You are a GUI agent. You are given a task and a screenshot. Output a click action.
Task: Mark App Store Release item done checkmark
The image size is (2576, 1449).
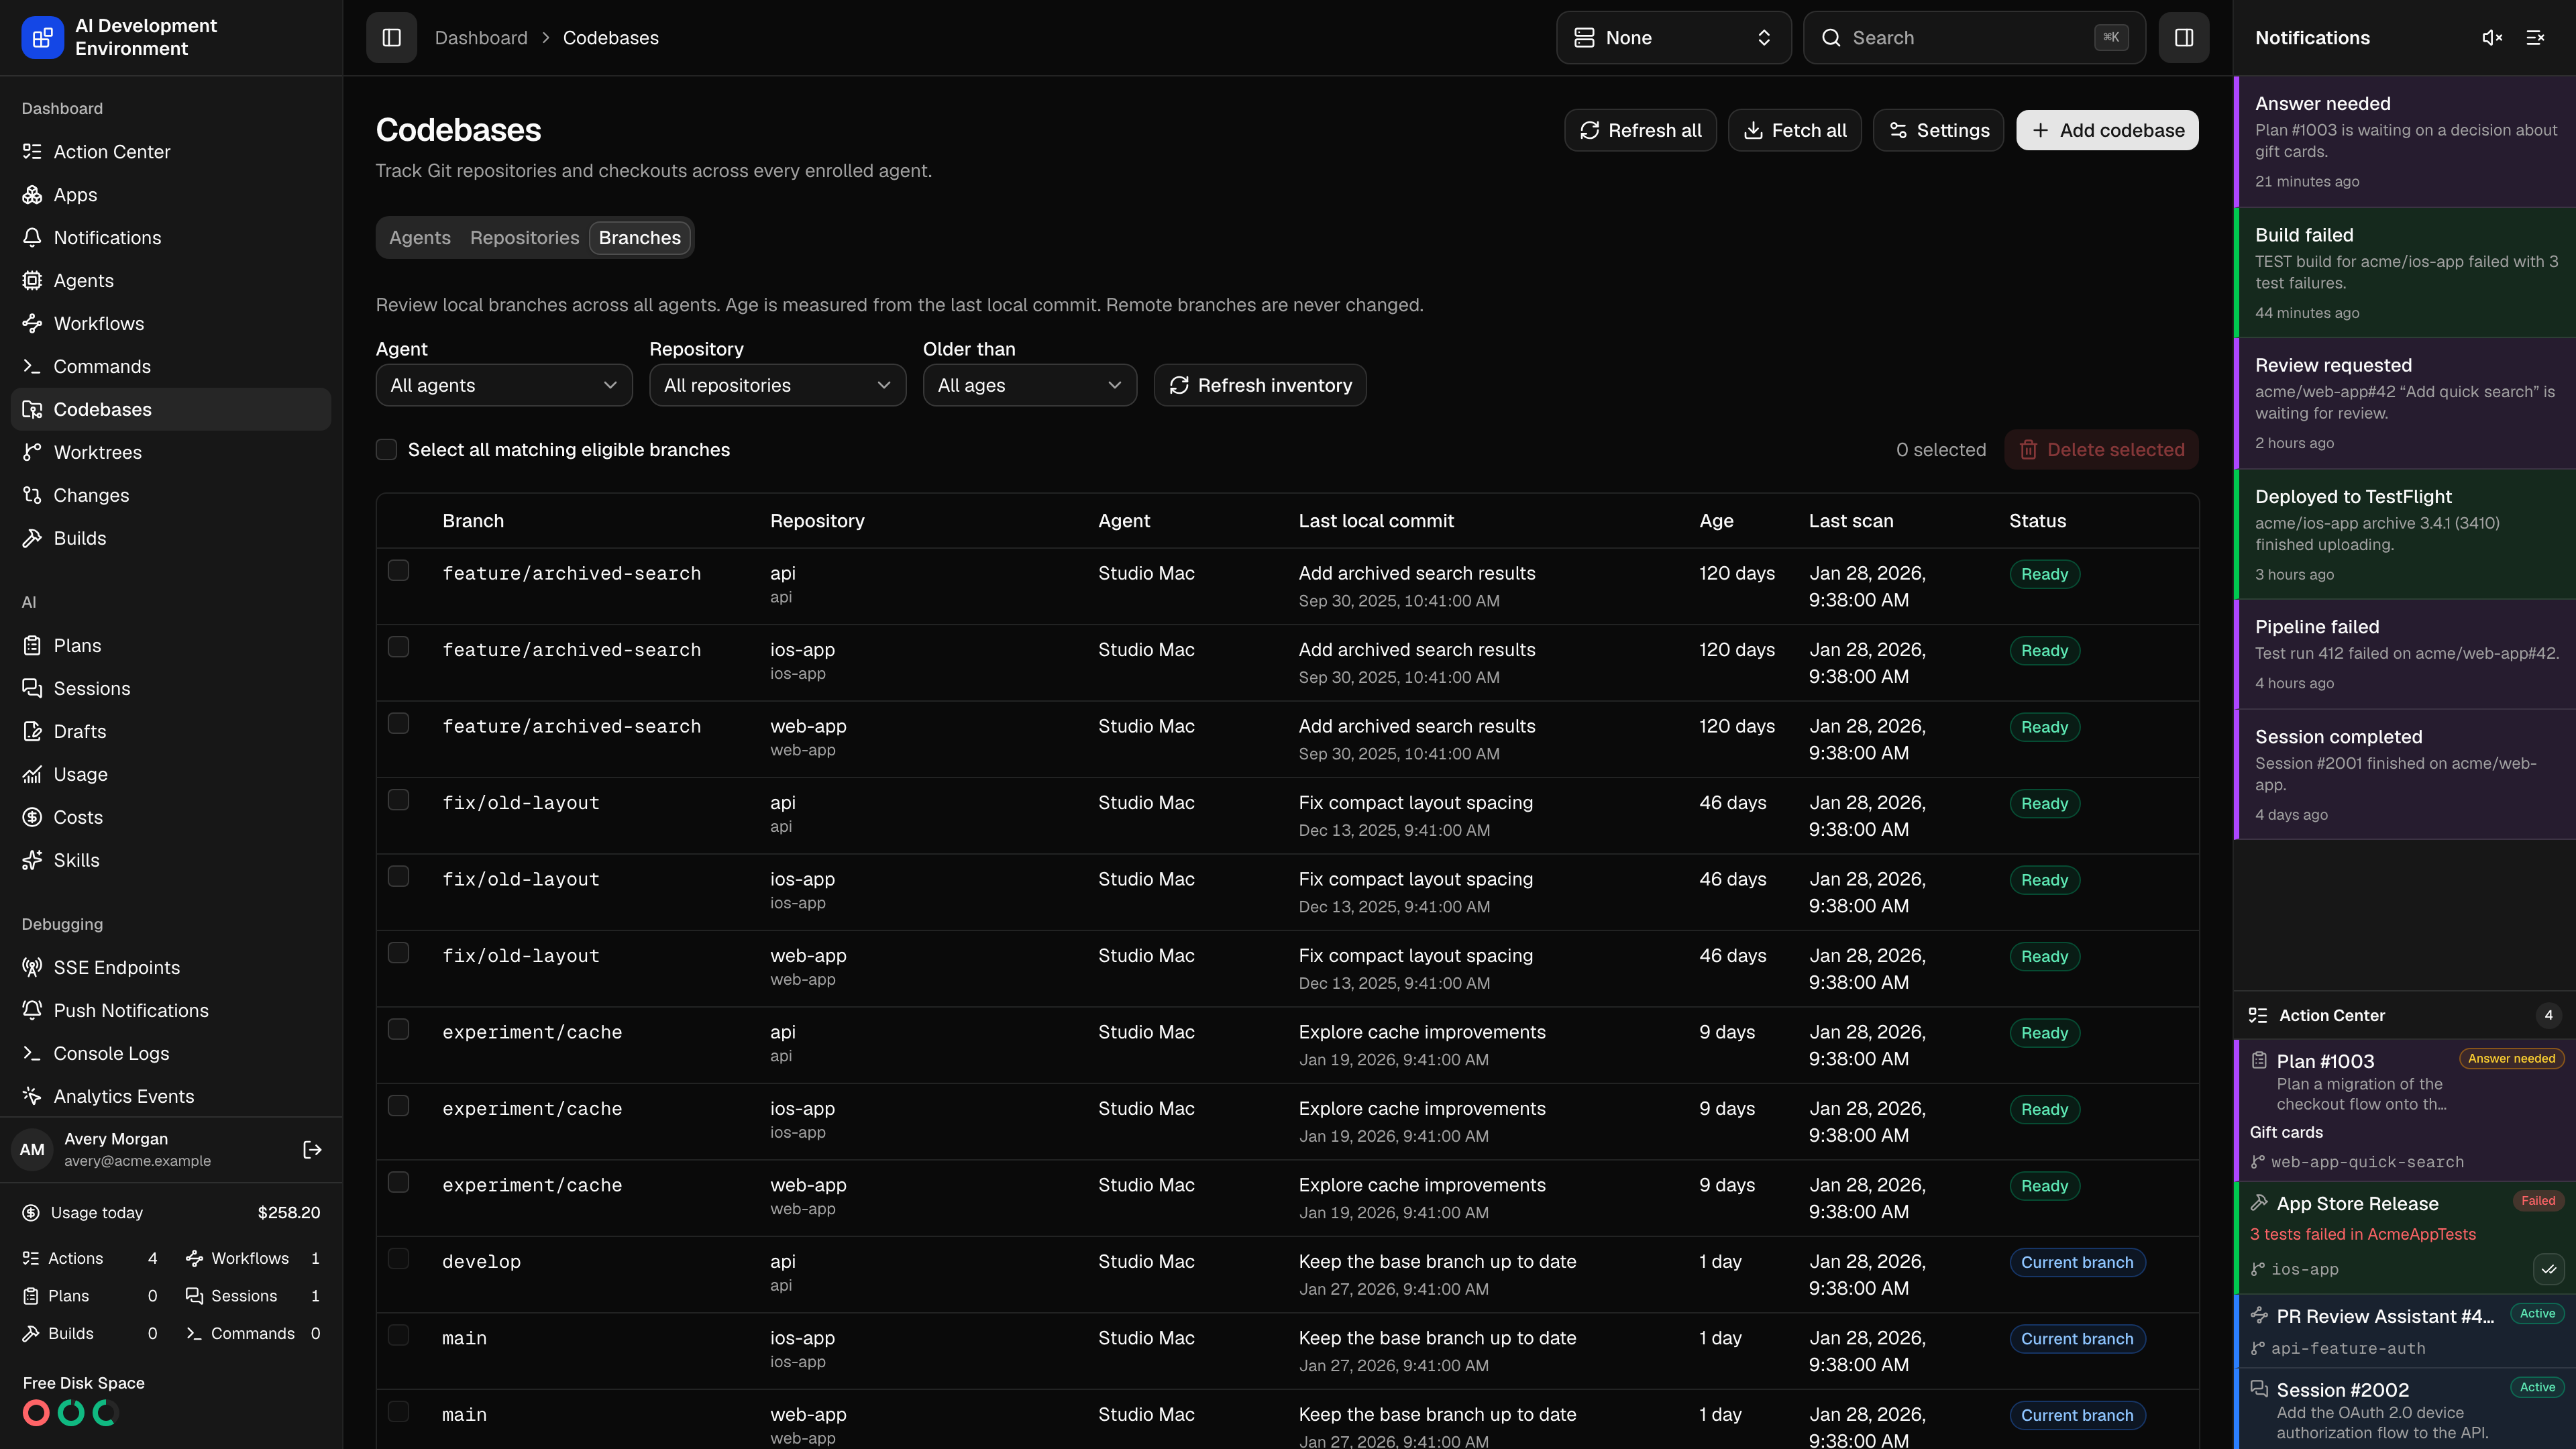[2548, 1269]
